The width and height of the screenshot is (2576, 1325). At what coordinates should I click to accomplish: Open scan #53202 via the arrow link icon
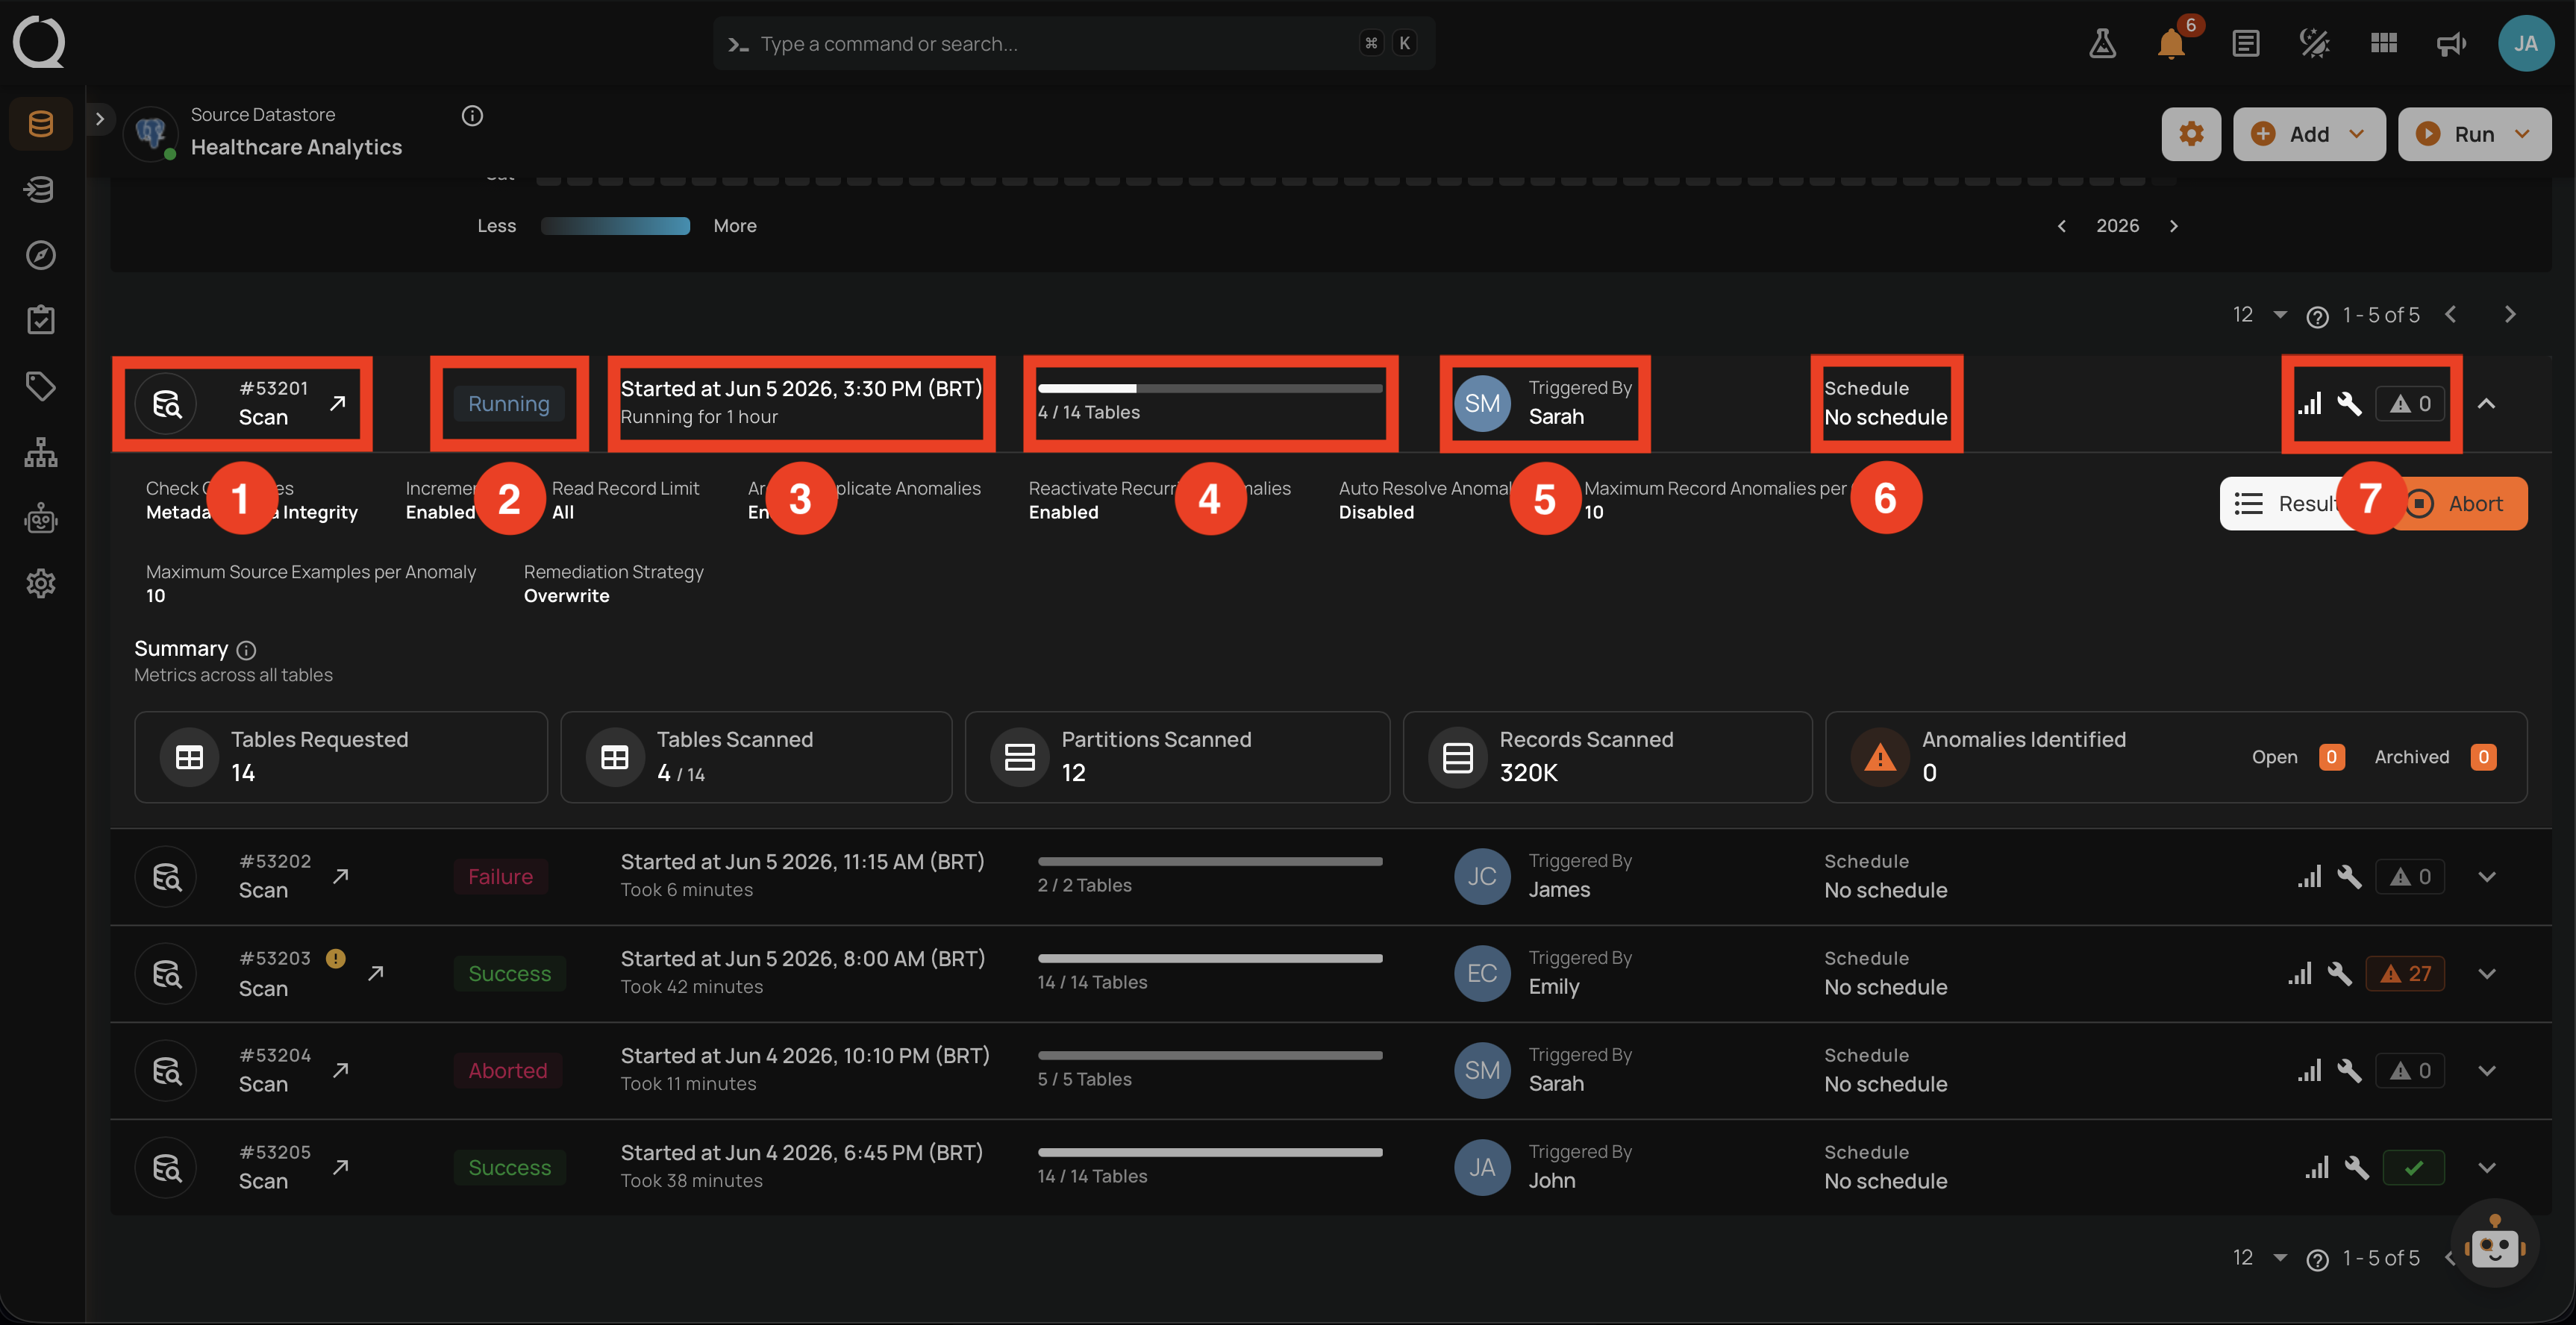coord(341,876)
